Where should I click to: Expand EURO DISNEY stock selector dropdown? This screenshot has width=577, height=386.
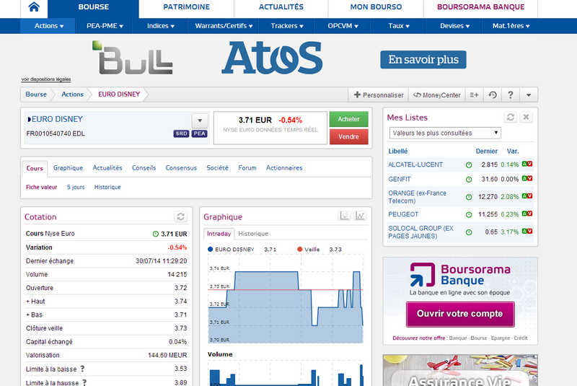(x=200, y=120)
